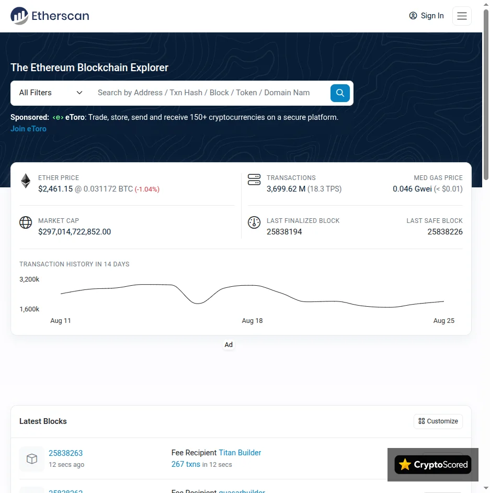Viewport: 490px width, 493px height.
Task: Click the eToro sponsor logo icon
Action: coord(58,117)
